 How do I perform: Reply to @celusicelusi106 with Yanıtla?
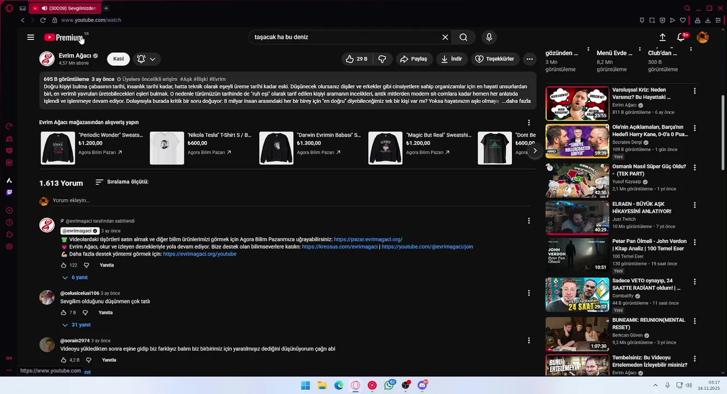106,313
